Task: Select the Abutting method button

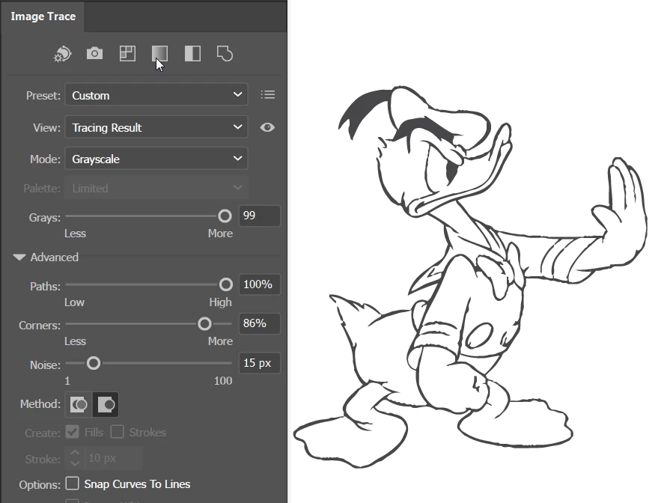Action: (79, 404)
